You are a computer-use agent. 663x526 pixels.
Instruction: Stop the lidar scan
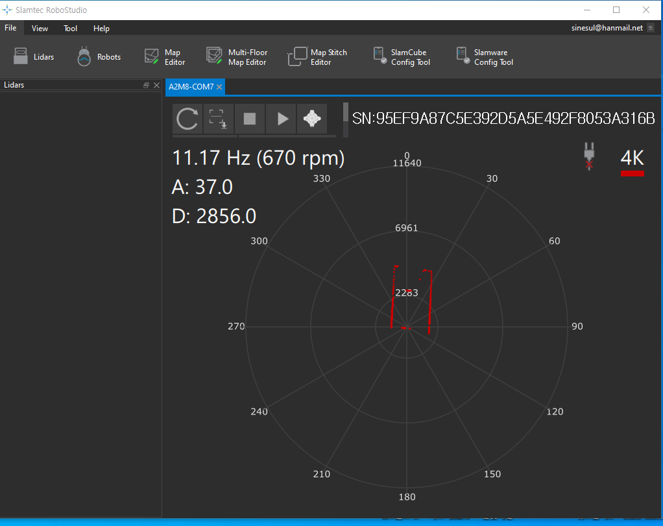coord(250,119)
